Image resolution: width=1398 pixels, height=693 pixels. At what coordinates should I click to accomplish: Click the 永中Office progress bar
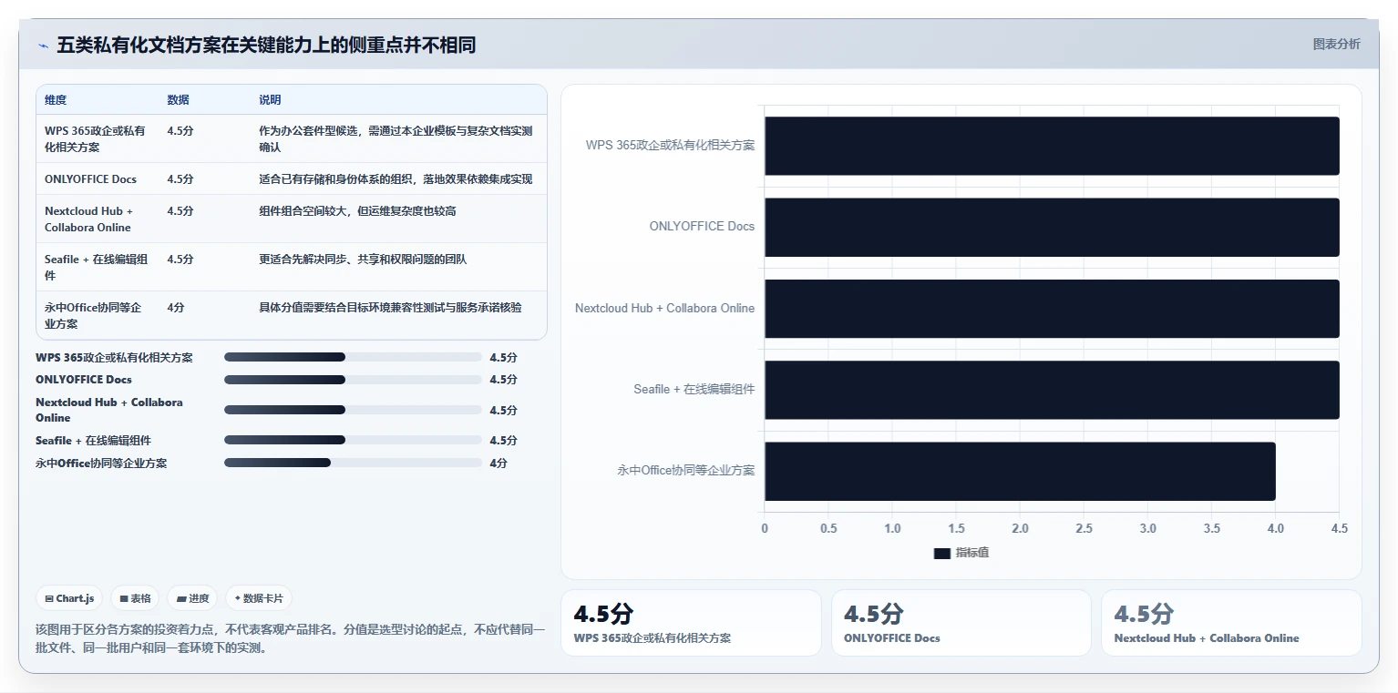click(353, 463)
